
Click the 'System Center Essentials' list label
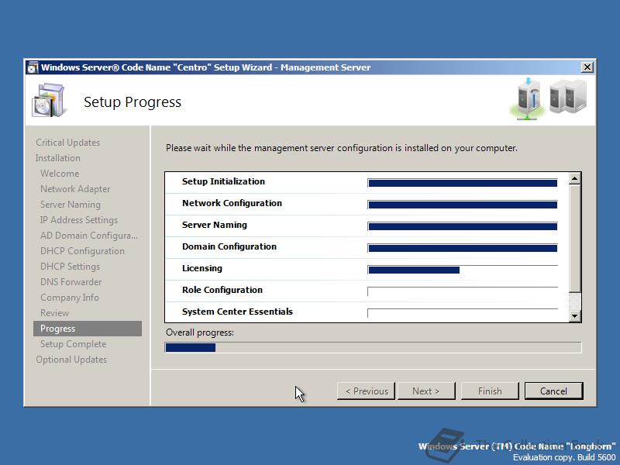point(237,312)
